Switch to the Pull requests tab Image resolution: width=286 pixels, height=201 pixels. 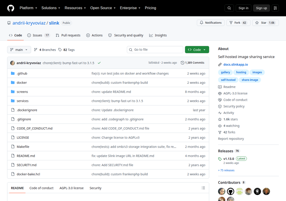click(68, 35)
